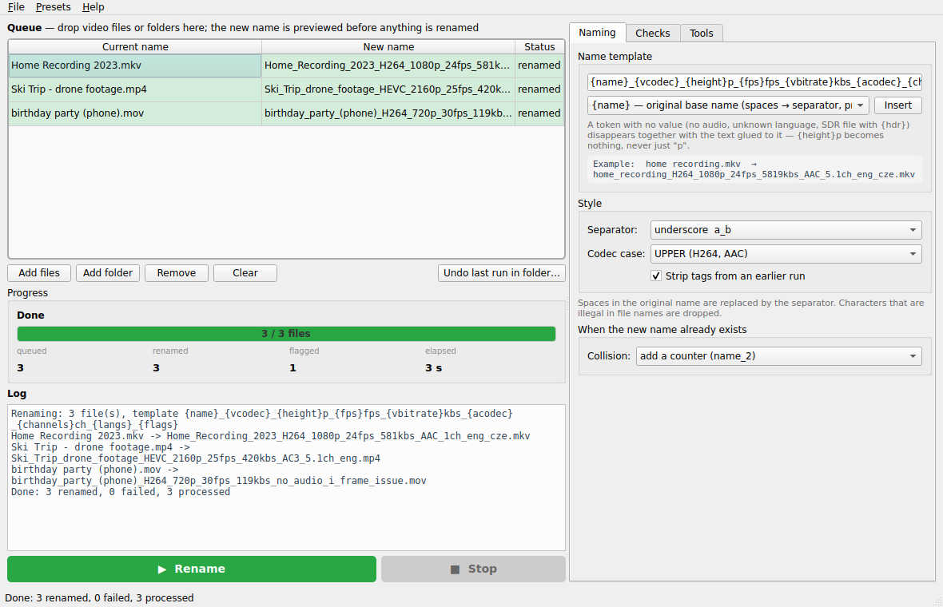Insert the selected token into template

[x=898, y=105]
